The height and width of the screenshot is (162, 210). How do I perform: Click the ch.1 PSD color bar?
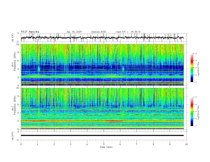pyautogui.click(x=192, y=68)
